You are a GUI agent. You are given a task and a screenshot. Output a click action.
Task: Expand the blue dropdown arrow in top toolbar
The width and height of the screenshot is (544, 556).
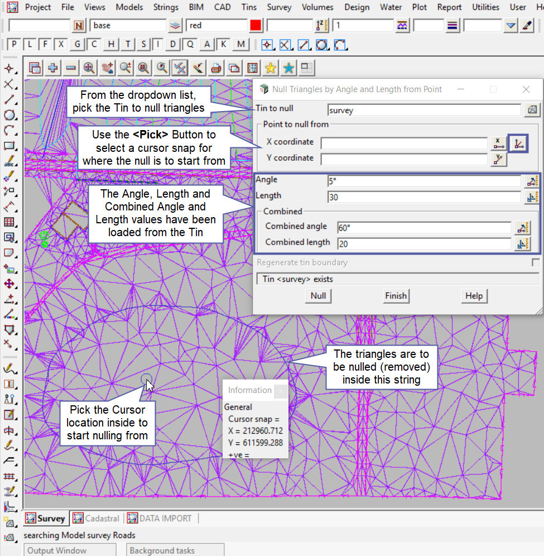click(511, 26)
